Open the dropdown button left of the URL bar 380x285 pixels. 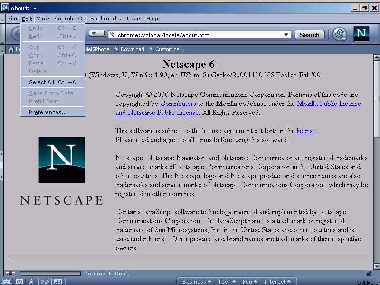97,33
